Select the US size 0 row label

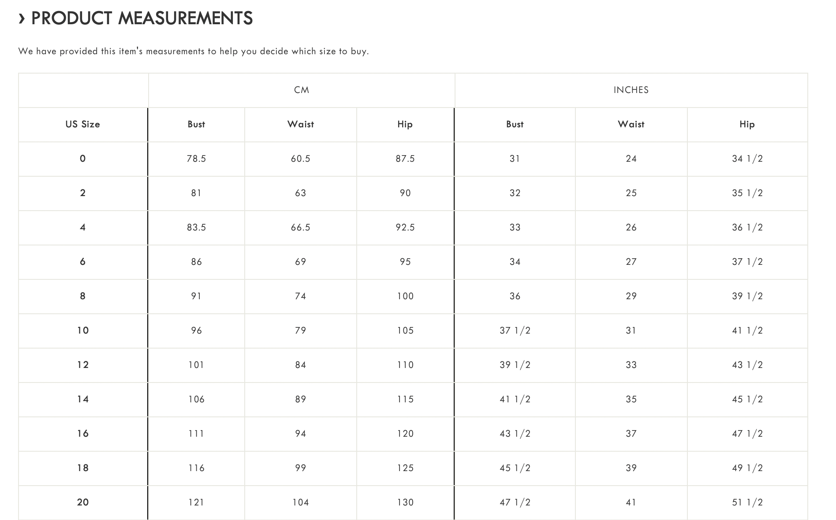tap(82, 159)
